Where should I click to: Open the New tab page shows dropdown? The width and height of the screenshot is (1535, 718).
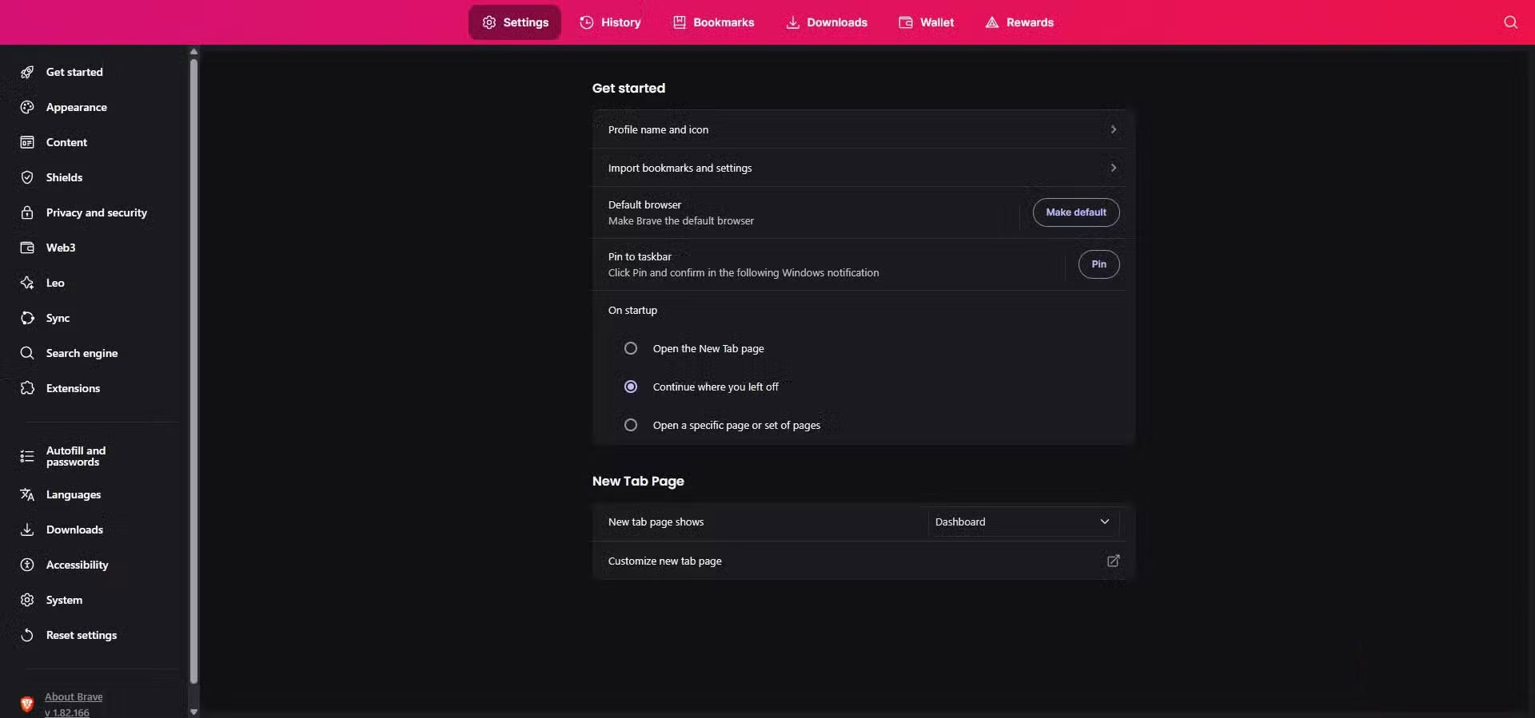click(1023, 522)
